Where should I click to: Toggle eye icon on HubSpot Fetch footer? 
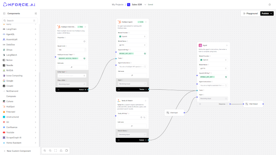(58, 90)
